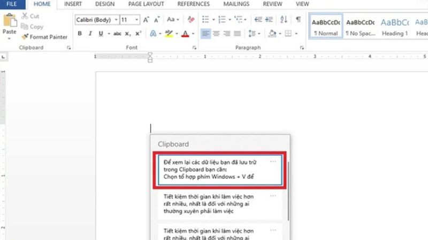The width and height of the screenshot is (428, 240).
Task: Open font color dropdown arrow
Action: (193, 34)
